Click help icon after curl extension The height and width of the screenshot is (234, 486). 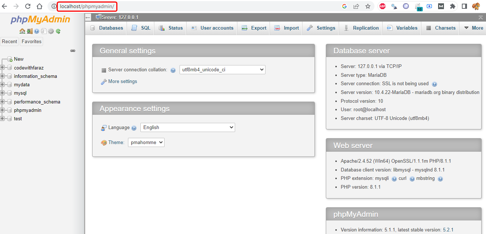pyautogui.click(x=412, y=179)
